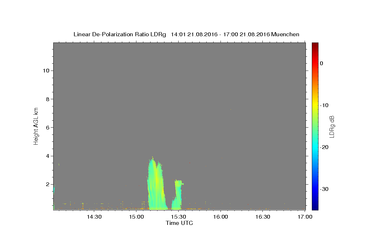Click the 17:00 time tick label
The height and width of the screenshot is (252, 378).
(305, 217)
